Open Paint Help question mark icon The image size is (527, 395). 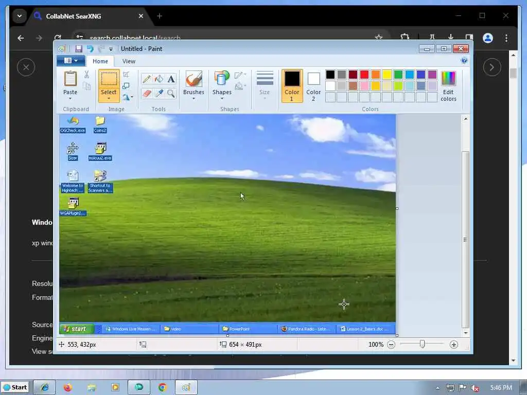(x=464, y=61)
